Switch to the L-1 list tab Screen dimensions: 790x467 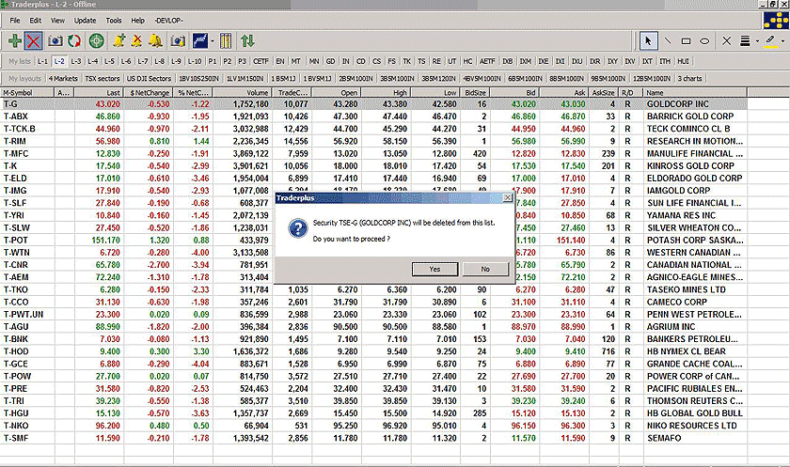pyautogui.click(x=43, y=61)
